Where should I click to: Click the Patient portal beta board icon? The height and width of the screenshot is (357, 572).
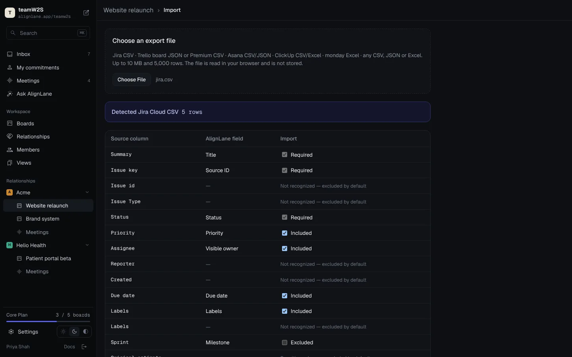pyautogui.click(x=19, y=258)
